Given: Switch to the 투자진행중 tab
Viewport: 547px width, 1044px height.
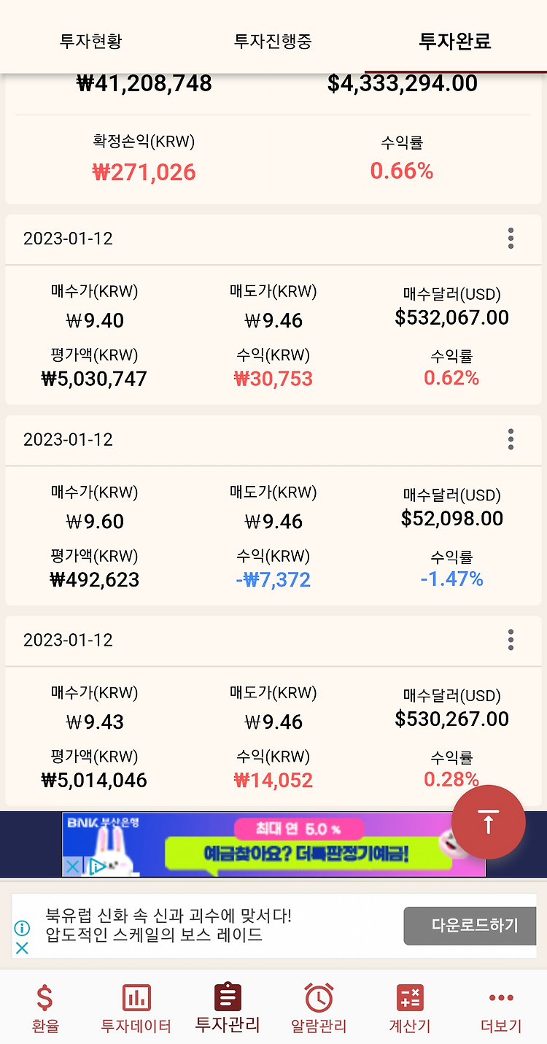Looking at the screenshot, I should (273, 41).
